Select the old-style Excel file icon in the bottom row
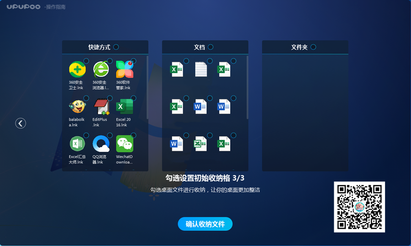The width and height of the screenshot is (411, 246). click(x=200, y=143)
